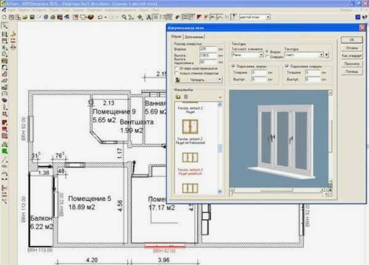Click the red flag icon in the top toolbar
The image size is (369, 265).
(x=199, y=17)
